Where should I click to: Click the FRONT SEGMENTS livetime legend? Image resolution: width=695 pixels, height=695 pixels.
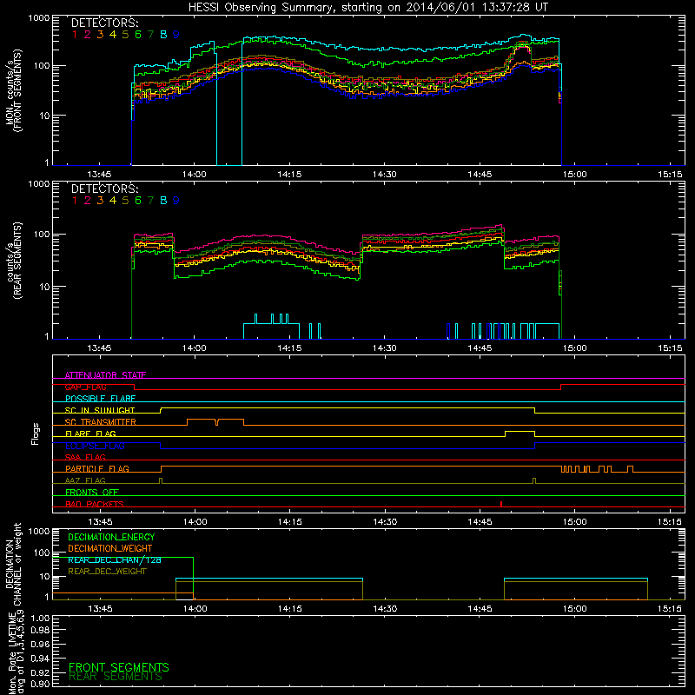119,667
